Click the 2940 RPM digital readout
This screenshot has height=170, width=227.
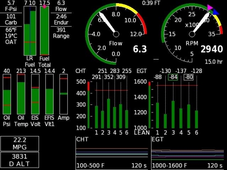(x=212, y=49)
